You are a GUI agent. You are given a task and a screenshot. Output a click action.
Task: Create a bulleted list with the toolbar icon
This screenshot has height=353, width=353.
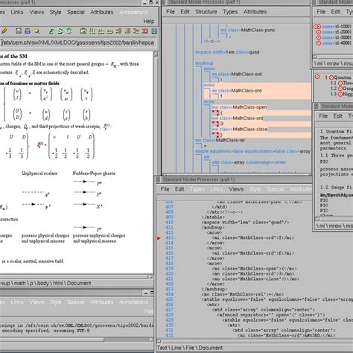[x=118, y=31]
